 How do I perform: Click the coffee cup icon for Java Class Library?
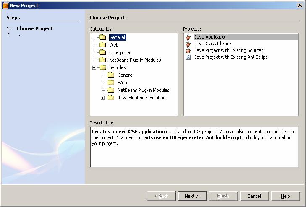pyautogui.click(x=188, y=44)
